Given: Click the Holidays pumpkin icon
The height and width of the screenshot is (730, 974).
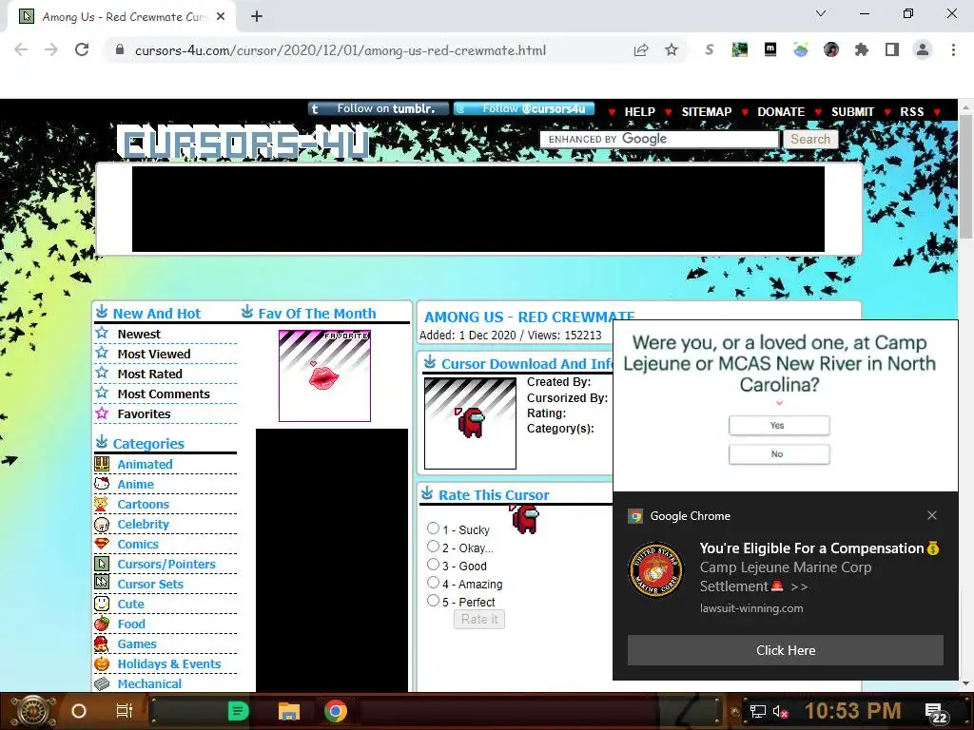Looking at the screenshot, I should pos(102,663).
